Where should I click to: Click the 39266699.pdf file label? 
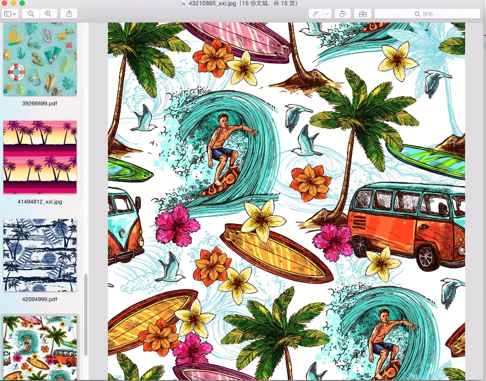pos(40,104)
